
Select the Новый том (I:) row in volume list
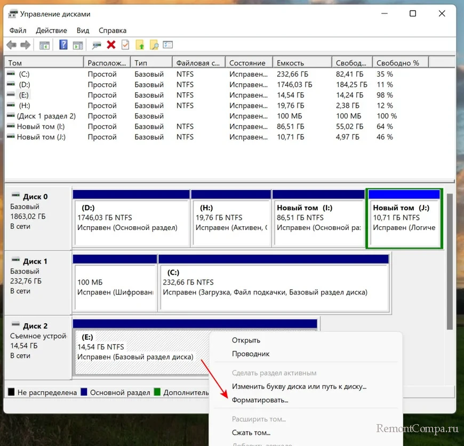[x=41, y=126]
